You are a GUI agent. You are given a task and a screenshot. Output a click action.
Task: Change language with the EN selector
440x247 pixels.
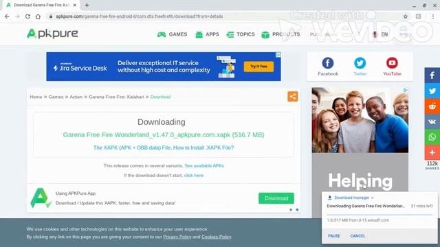[380, 34]
